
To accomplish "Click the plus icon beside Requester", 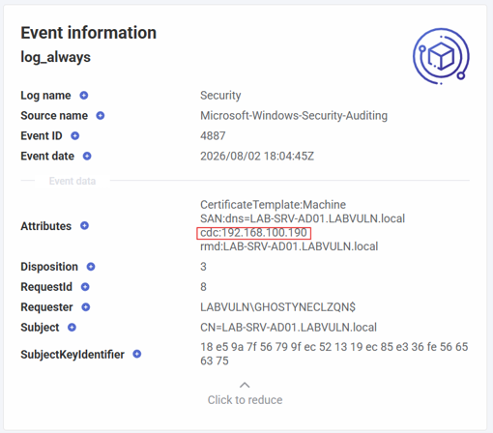I will tap(86, 307).
